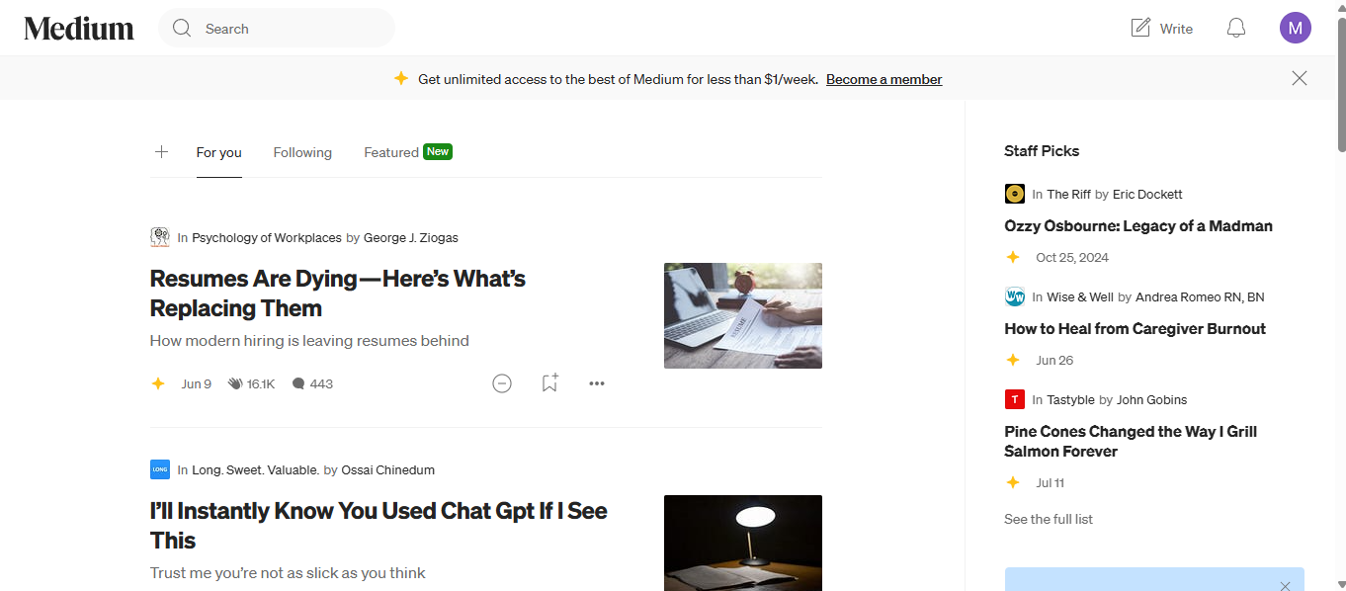The width and height of the screenshot is (1346, 591).
Task: Open the Resumes article laptop thumbnail
Action: point(743,315)
